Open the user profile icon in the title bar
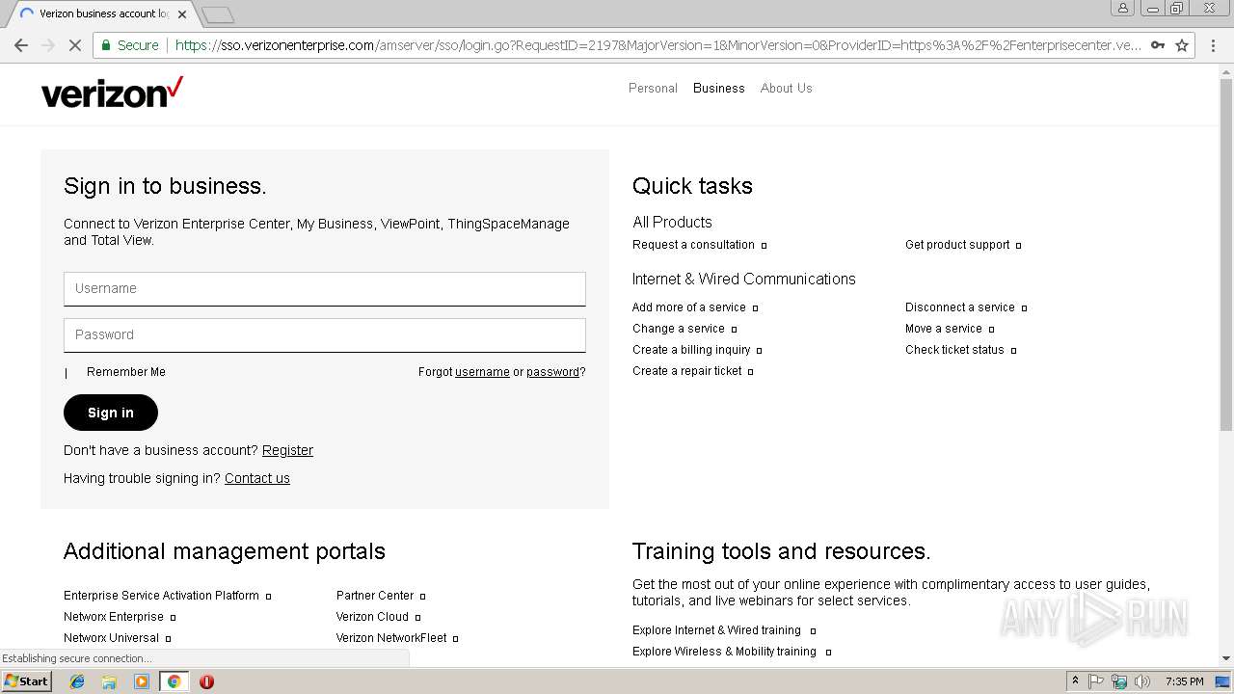 (1122, 9)
